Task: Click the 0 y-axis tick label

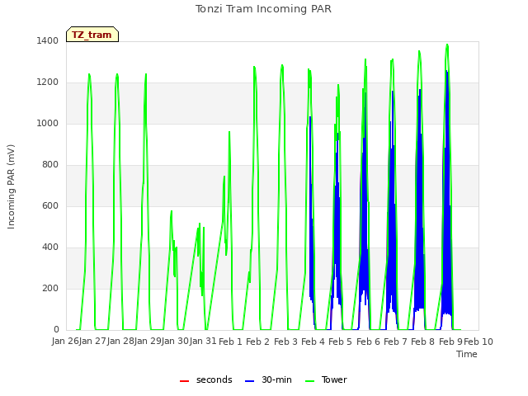Action: pyautogui.click(x=56, y=330)
